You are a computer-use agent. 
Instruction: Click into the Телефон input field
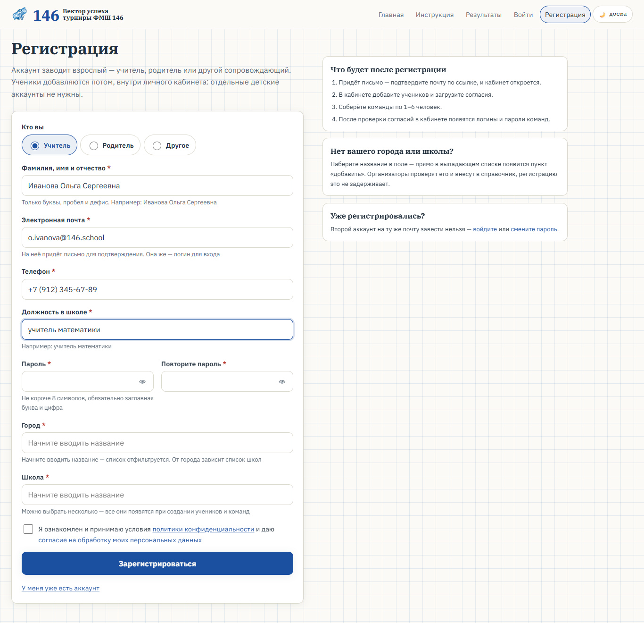(x=157, y=289)
